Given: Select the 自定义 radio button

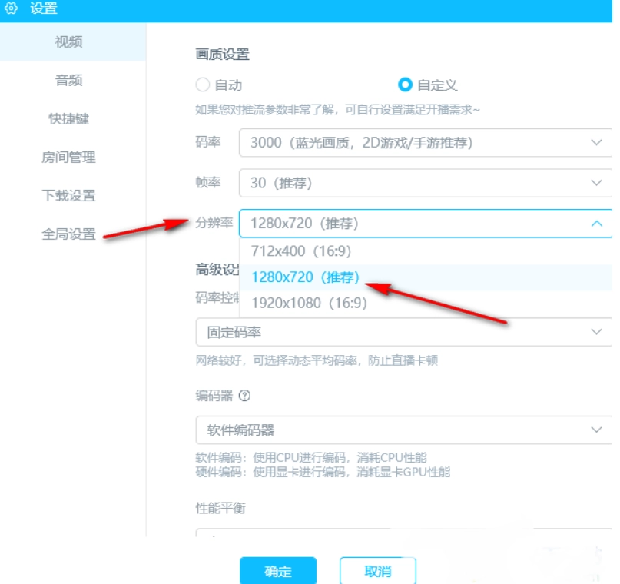Looking at the screenshot, I should (404, 85).
